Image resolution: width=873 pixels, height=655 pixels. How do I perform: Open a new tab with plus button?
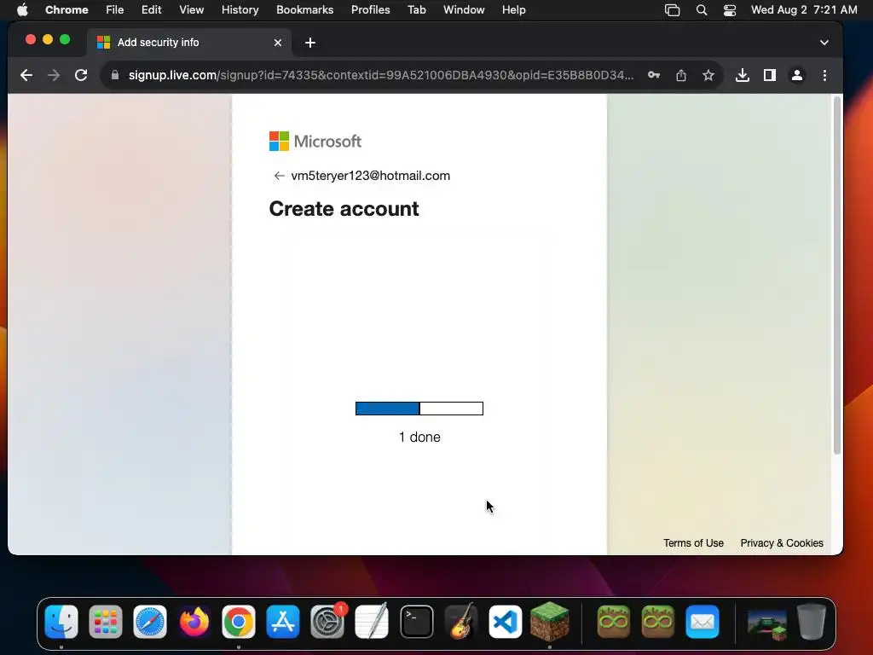310,43
